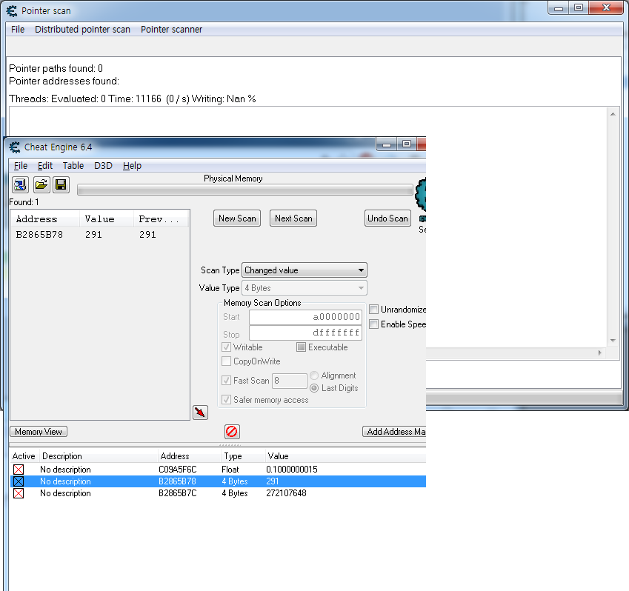Click Add Address Manually button
The height and width of the screenshot is (591, 629).
point(394,432)
